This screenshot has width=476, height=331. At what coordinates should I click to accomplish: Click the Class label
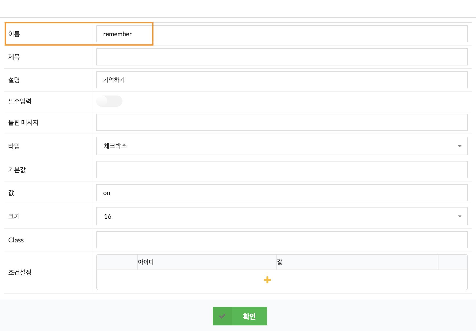click(x=16, y=240)
